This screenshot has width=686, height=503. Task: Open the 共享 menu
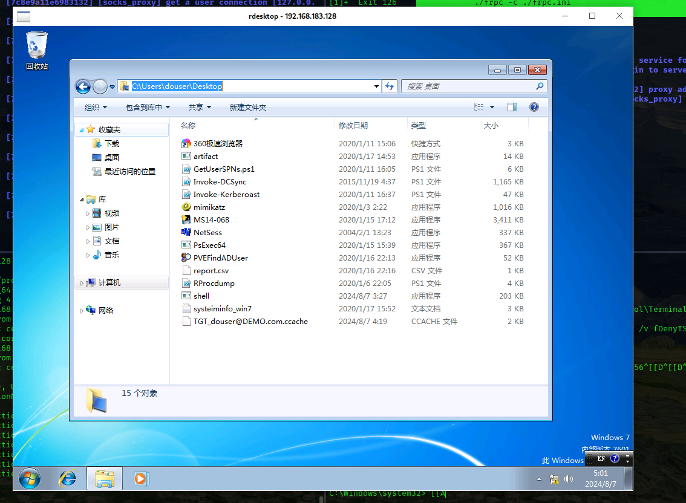click(200, 108)
